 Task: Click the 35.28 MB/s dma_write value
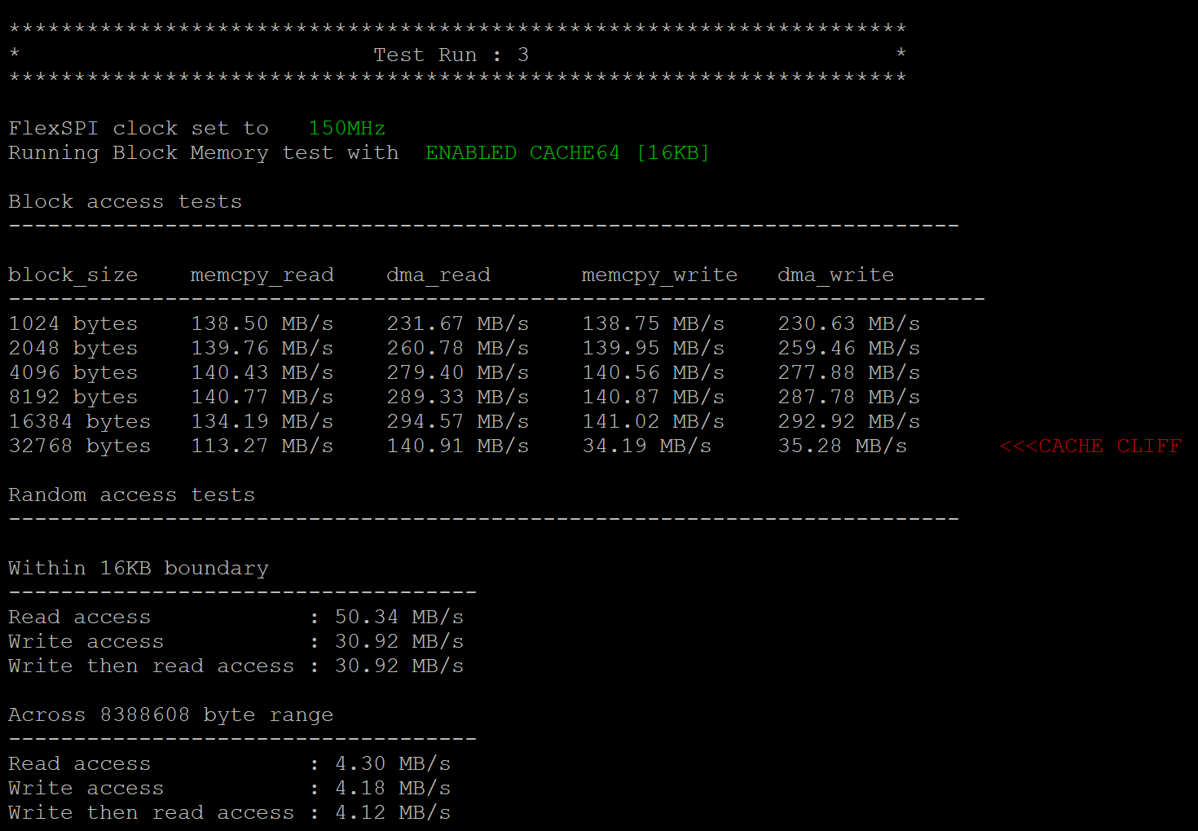842,446
